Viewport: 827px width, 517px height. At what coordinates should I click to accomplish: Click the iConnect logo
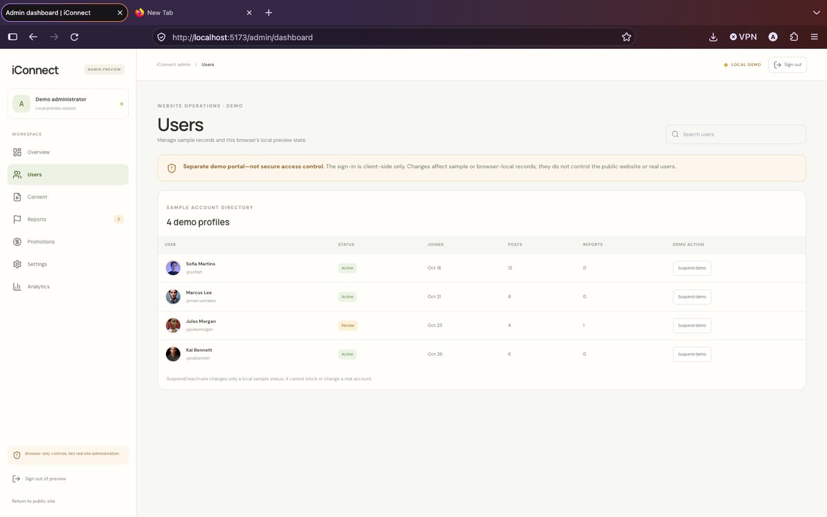35,70
